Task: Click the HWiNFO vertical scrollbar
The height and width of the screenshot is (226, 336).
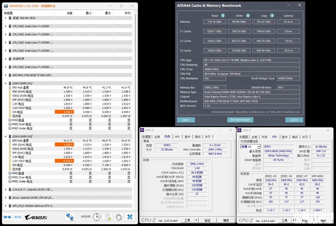Action: click(135, 96)
